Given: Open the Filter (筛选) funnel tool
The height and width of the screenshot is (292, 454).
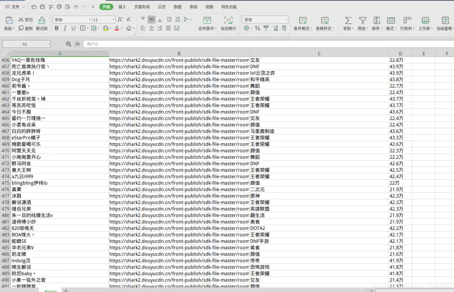Looking at the screenshot, I should click(x=362, y=21).
